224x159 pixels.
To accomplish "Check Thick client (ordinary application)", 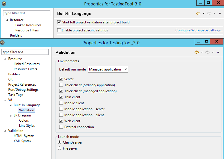I will pos(61,85).
